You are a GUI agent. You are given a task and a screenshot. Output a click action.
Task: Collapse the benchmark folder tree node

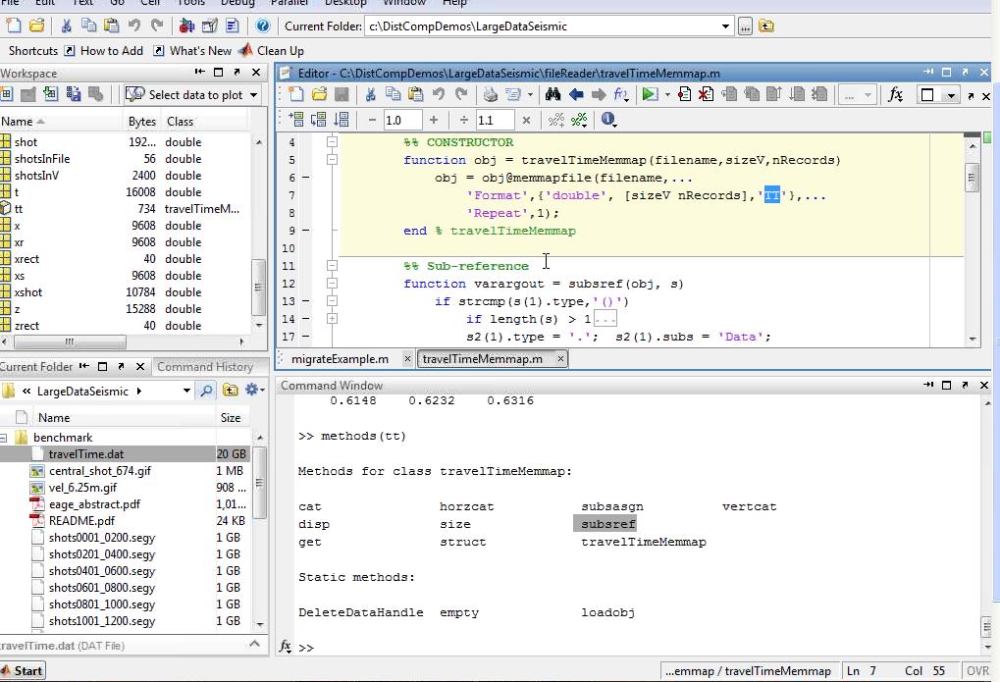(x=4, y=438)
